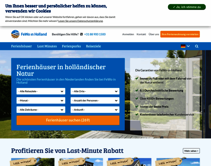
Task: Click the 'Immer der beste Preis' text
Action: (x=154, y=107)
